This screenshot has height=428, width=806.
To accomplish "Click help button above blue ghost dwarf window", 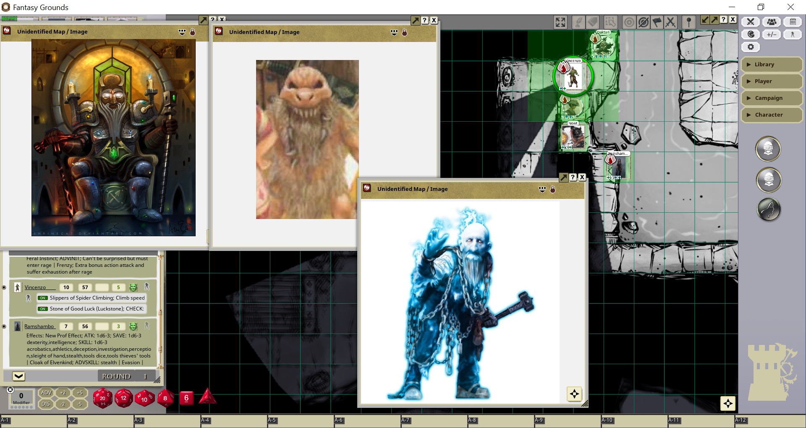I will pyautogui.click(x=573, y=177).
